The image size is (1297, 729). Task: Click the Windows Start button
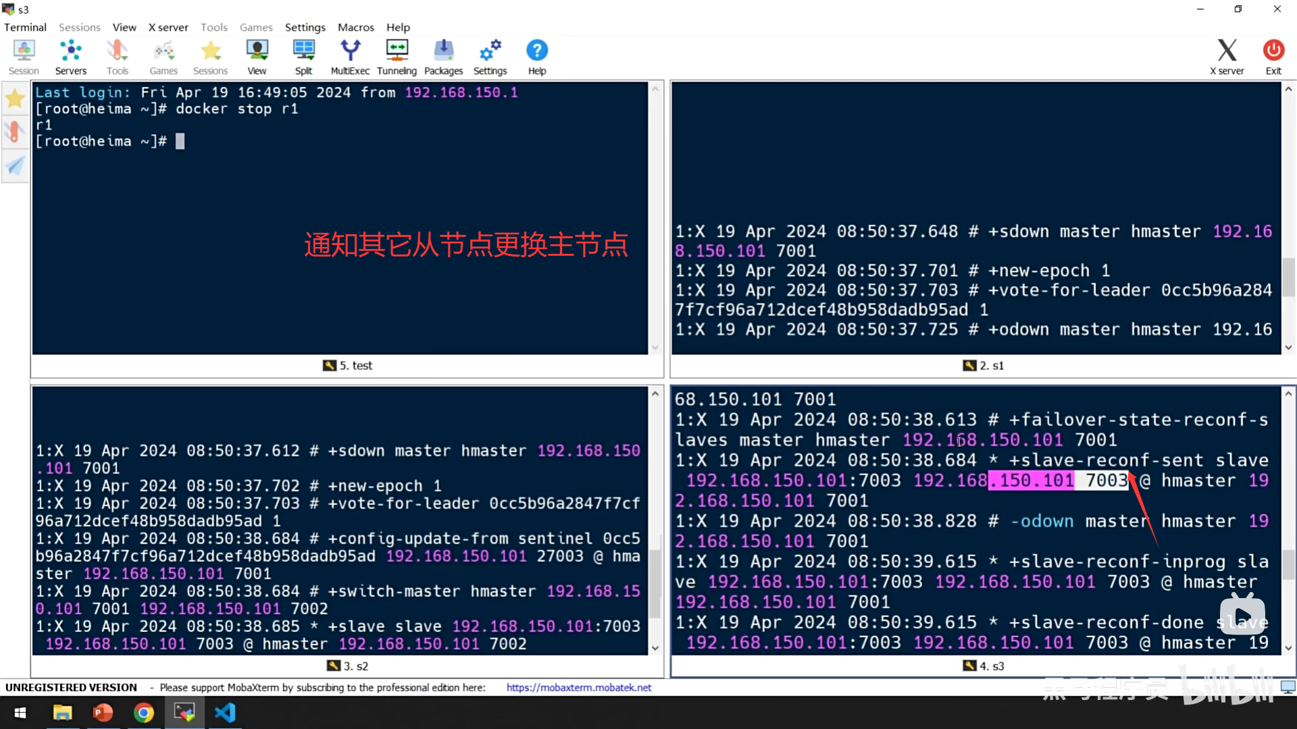(20, 713)
